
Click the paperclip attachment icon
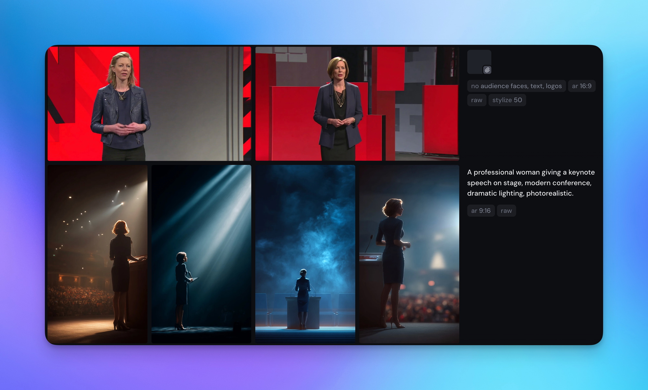click(x=487, y=70)
